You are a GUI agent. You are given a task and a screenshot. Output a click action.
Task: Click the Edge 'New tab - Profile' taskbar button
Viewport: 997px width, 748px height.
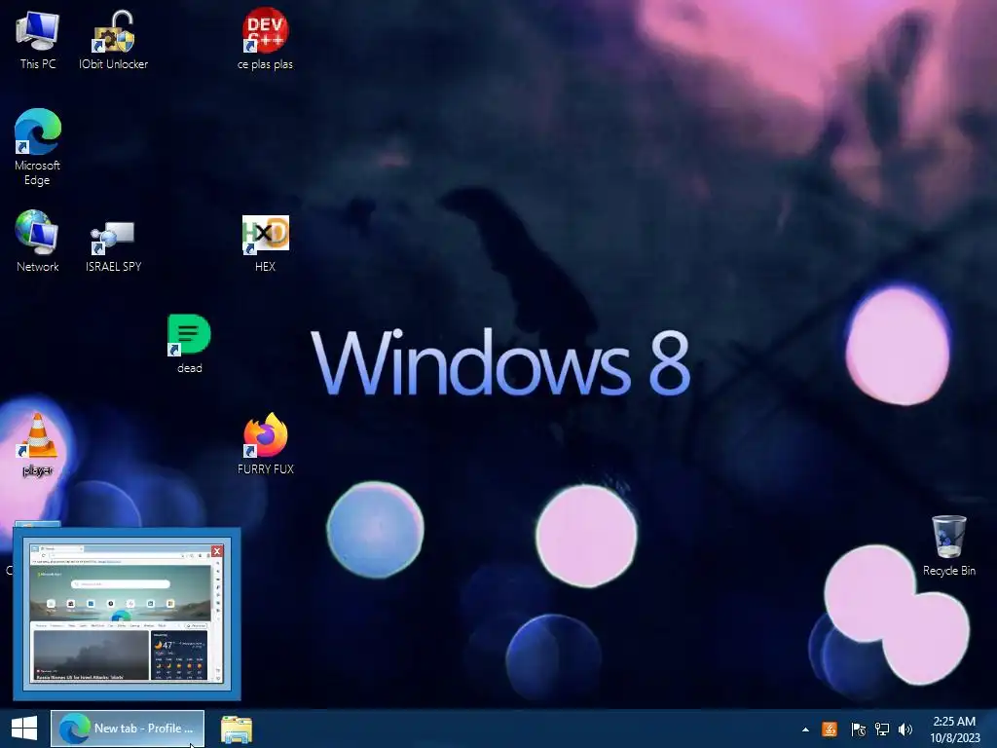pyautogui.click(x=128, y=729)
